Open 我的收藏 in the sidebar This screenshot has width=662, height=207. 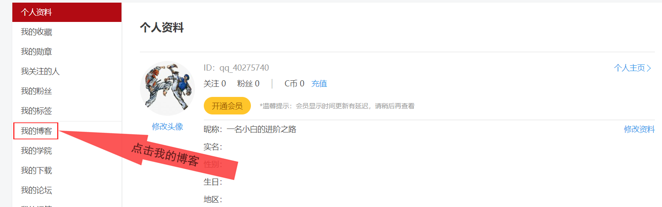(67, 32)
